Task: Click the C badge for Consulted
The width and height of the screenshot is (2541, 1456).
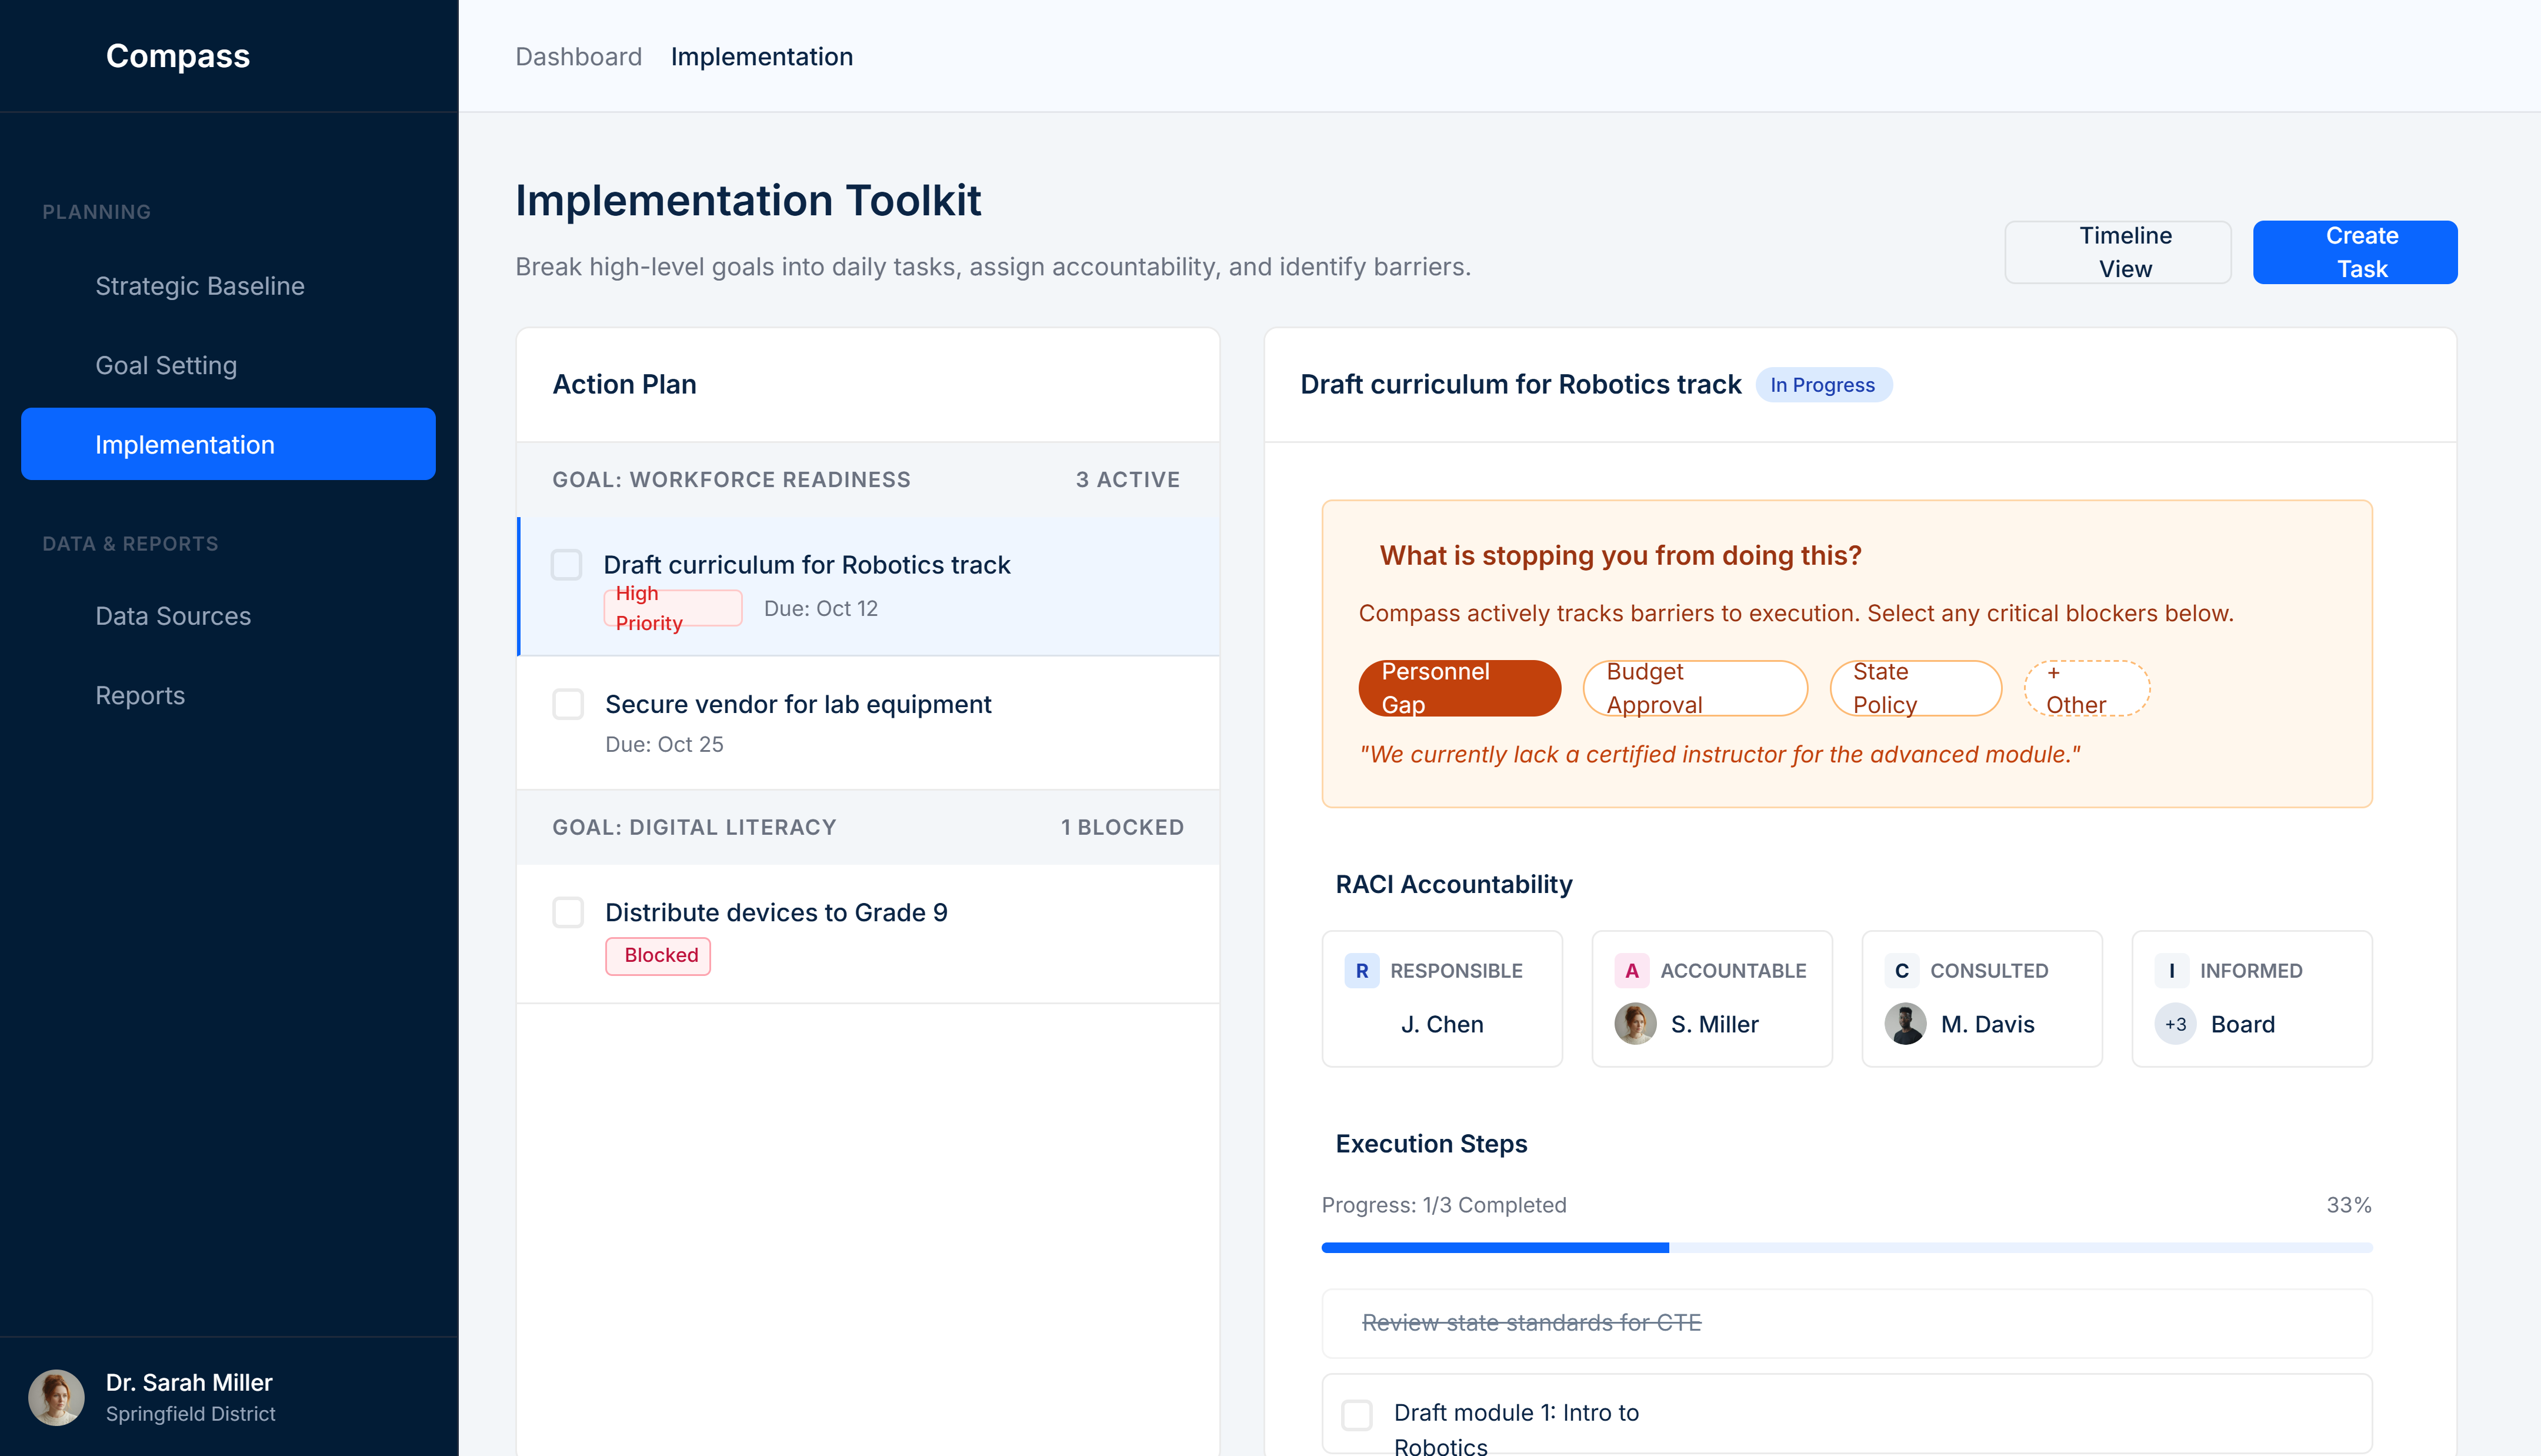Action: pos(1901,970)
